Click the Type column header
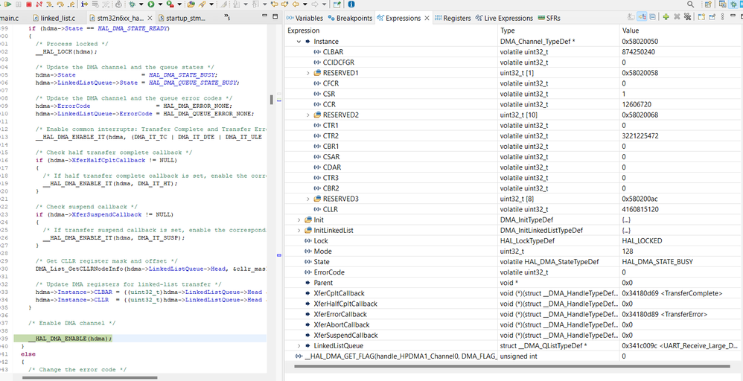743x381 pixels. point(558,31)
